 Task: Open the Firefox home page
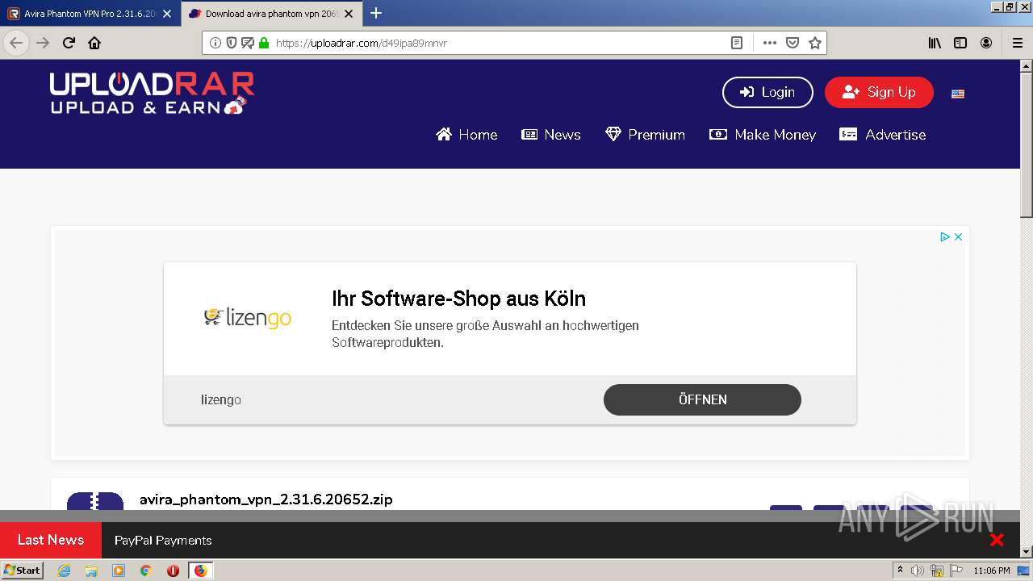click(94, 43)
